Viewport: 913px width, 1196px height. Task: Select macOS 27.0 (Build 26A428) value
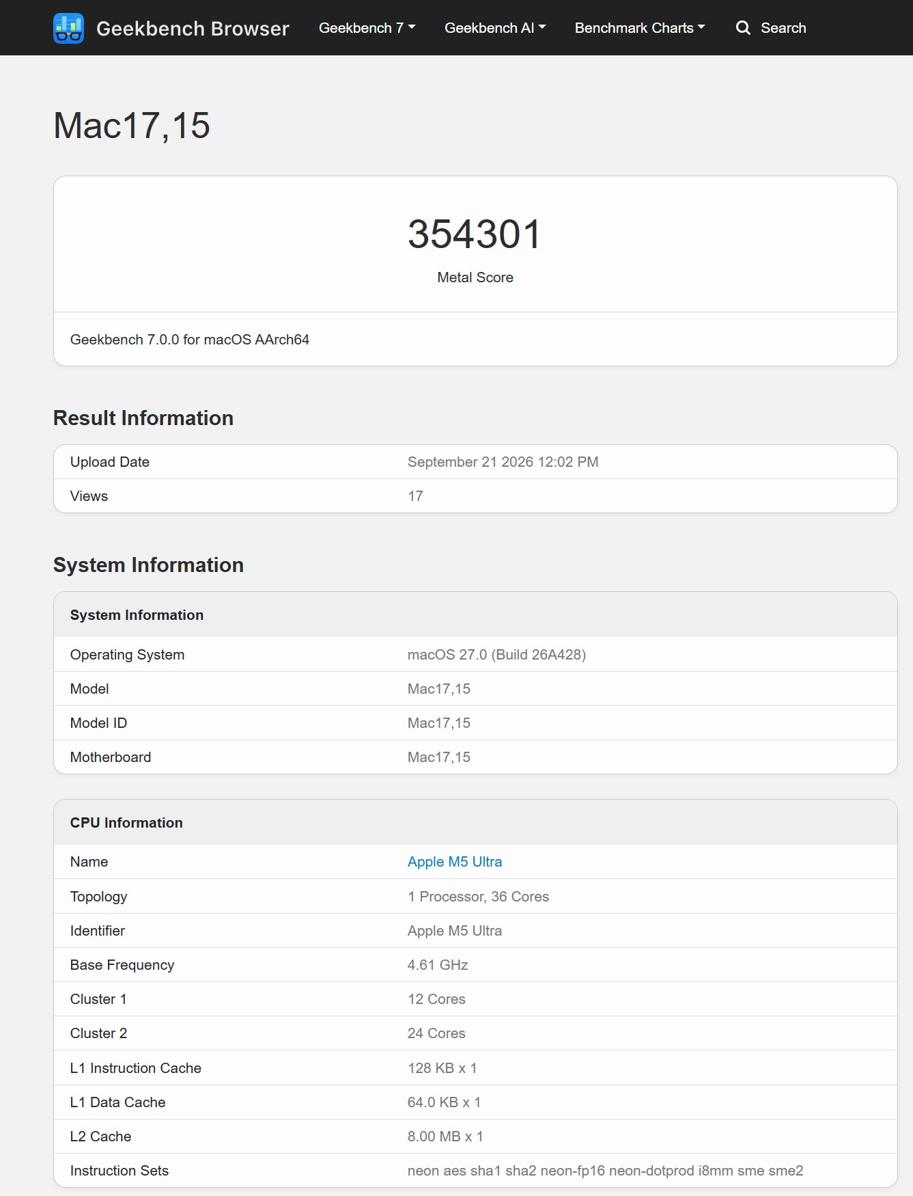497,655
